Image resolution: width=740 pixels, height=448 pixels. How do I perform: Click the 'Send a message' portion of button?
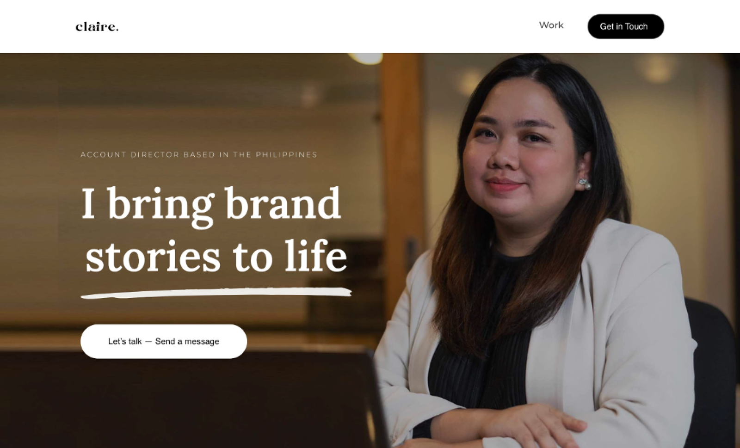pyautogui.click(x=187, y=341)
